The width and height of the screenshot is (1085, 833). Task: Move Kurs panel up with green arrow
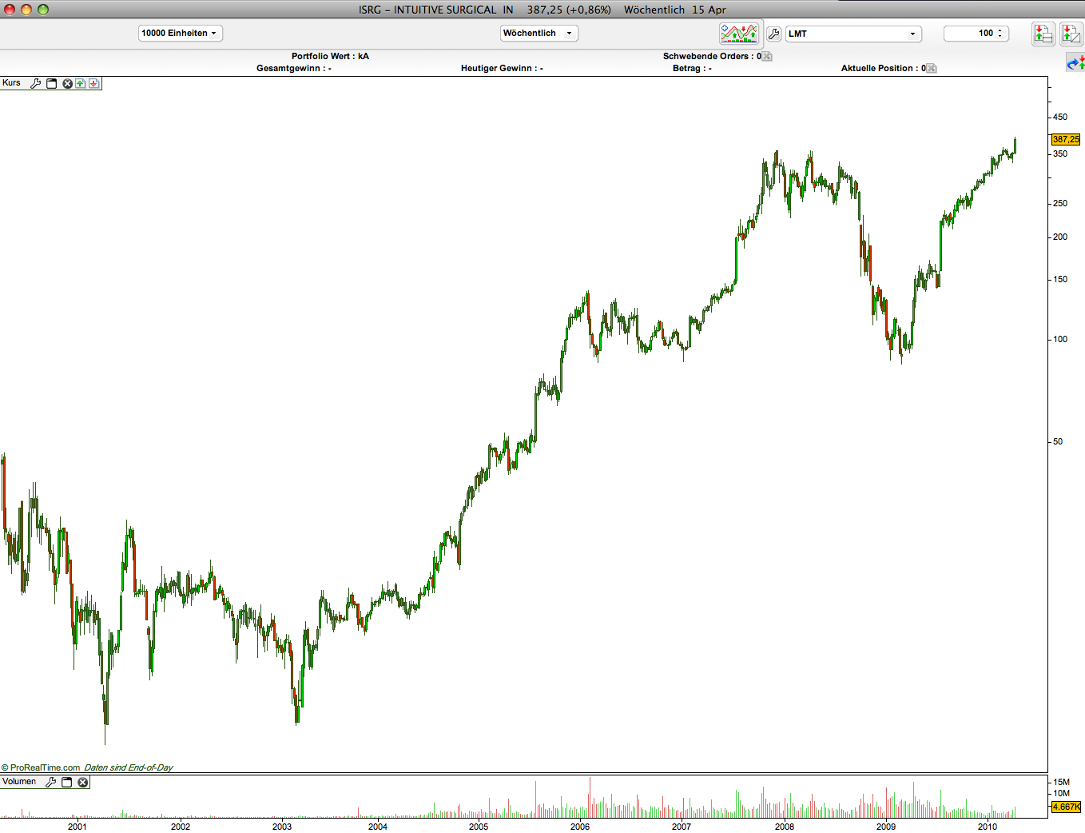pyautogui.click(x=81, y=83)
